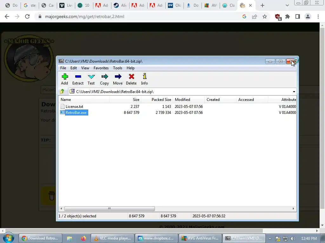Open uBlock extension icon in Chrome

pos(278,17)
